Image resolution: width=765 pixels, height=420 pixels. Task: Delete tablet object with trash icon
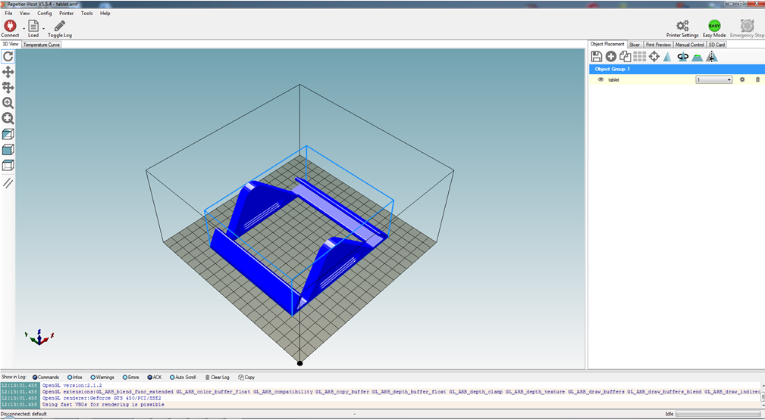[x=757, y=79]
